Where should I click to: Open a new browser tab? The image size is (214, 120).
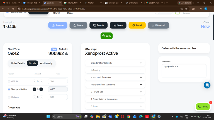coord(167,3)
